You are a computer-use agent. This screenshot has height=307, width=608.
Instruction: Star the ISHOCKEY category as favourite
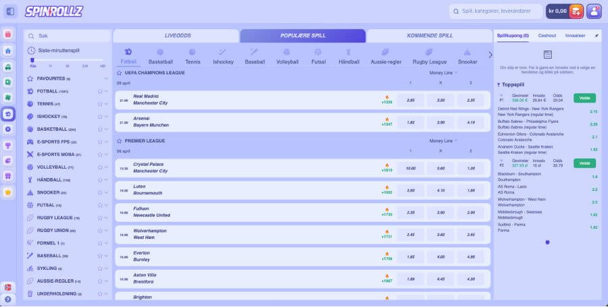(x=100, y=117)
